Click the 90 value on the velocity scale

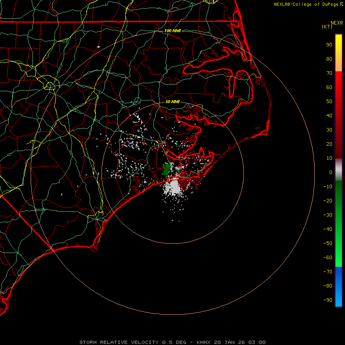[329, 45]
